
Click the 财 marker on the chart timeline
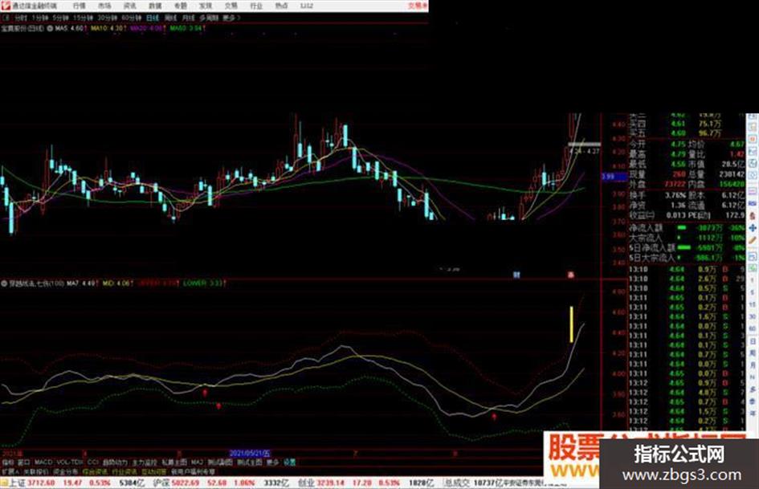click(516, 275)
